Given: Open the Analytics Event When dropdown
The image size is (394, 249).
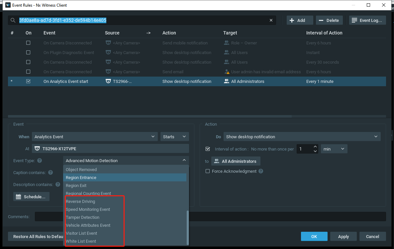Looking at the screenshot, I should pyautogui.click(x=95, y=137).
